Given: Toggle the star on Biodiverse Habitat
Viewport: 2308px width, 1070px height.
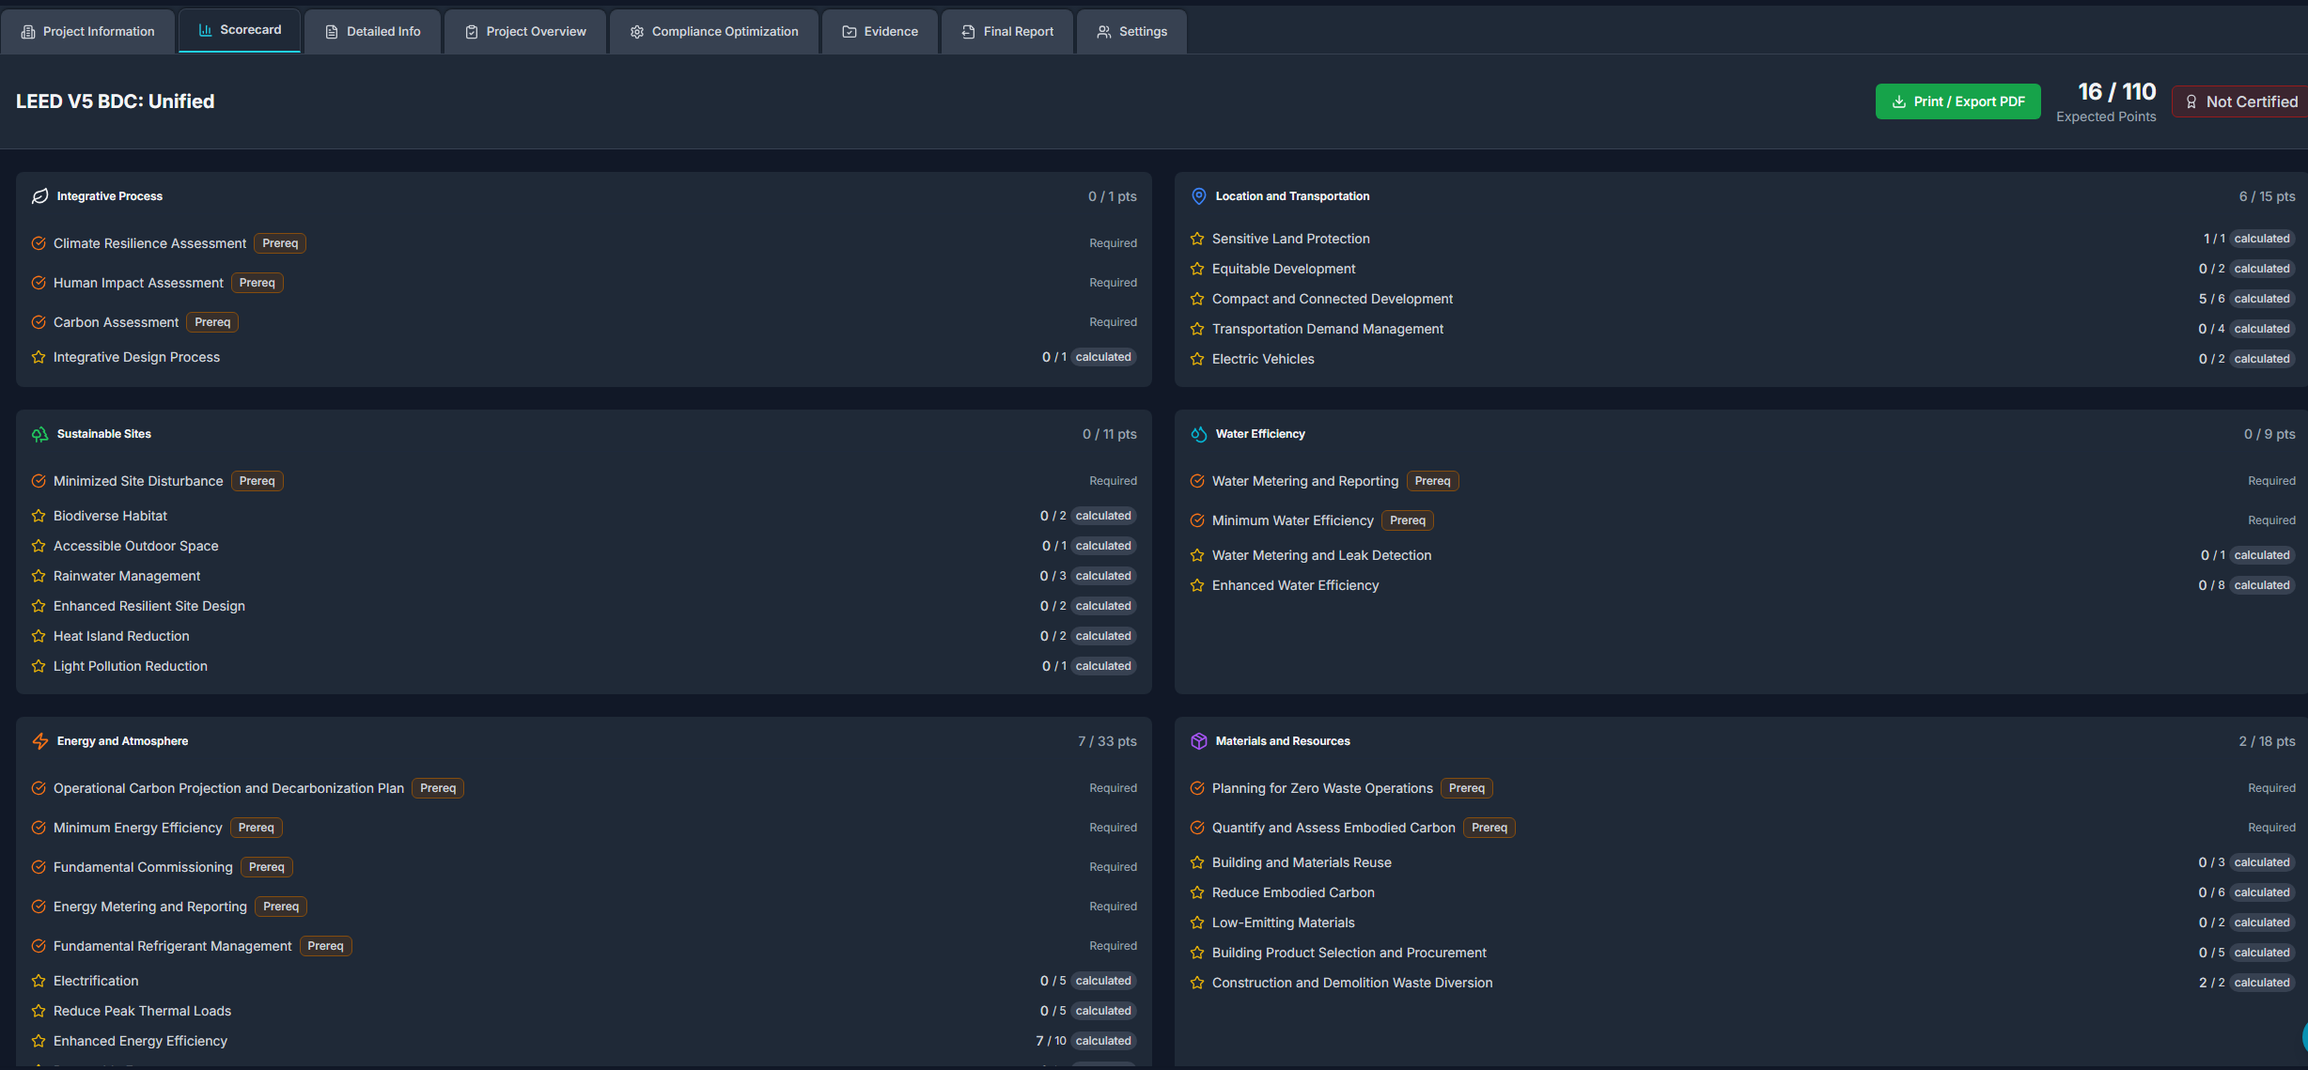Looking at the screenshot, I should [38, 515].
